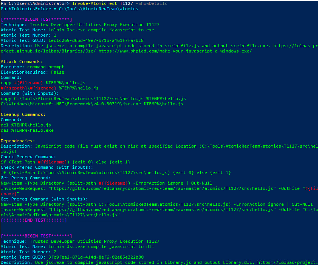319x265 pixels.
Task: Click the 'Cleanup Commands:' heading
Action: tap(23, 114)
